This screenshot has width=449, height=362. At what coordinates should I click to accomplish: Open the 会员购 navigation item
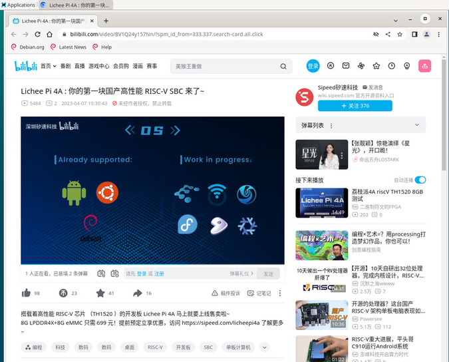pos(121,66)
